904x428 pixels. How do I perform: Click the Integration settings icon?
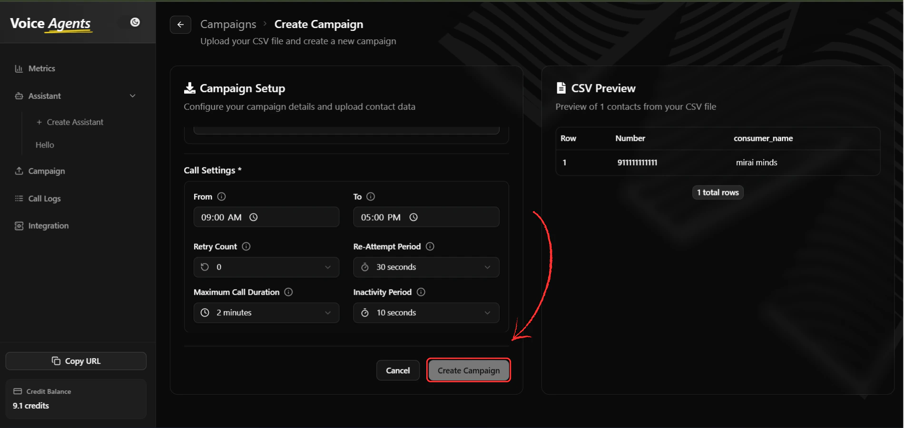pos(19,225)
